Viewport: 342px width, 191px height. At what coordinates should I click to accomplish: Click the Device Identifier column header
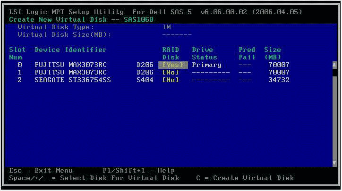[x=71, y=50]
